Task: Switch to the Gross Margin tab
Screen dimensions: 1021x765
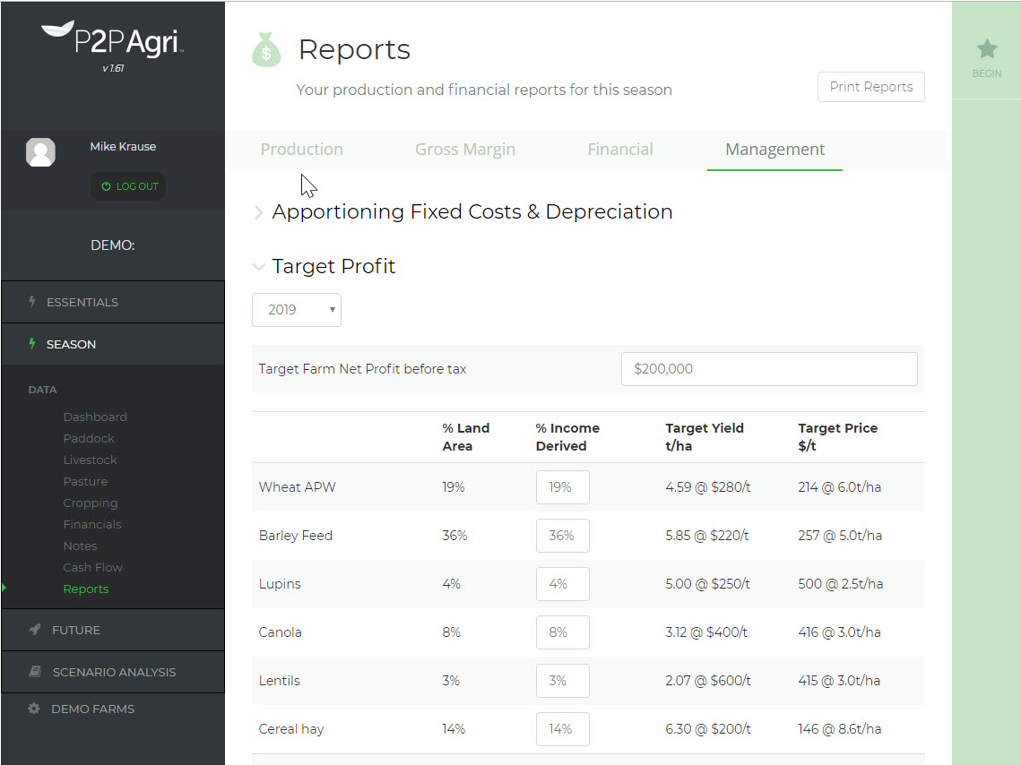Action: click(x=464, y=150)
